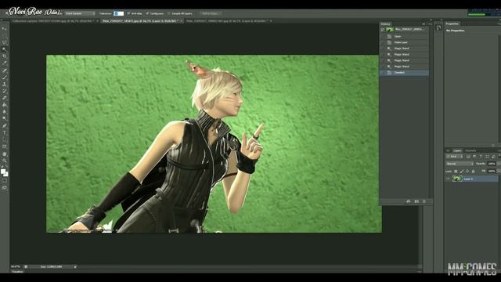Open the Layers tab
Viewport: 501px width, 282px height.
457,150
